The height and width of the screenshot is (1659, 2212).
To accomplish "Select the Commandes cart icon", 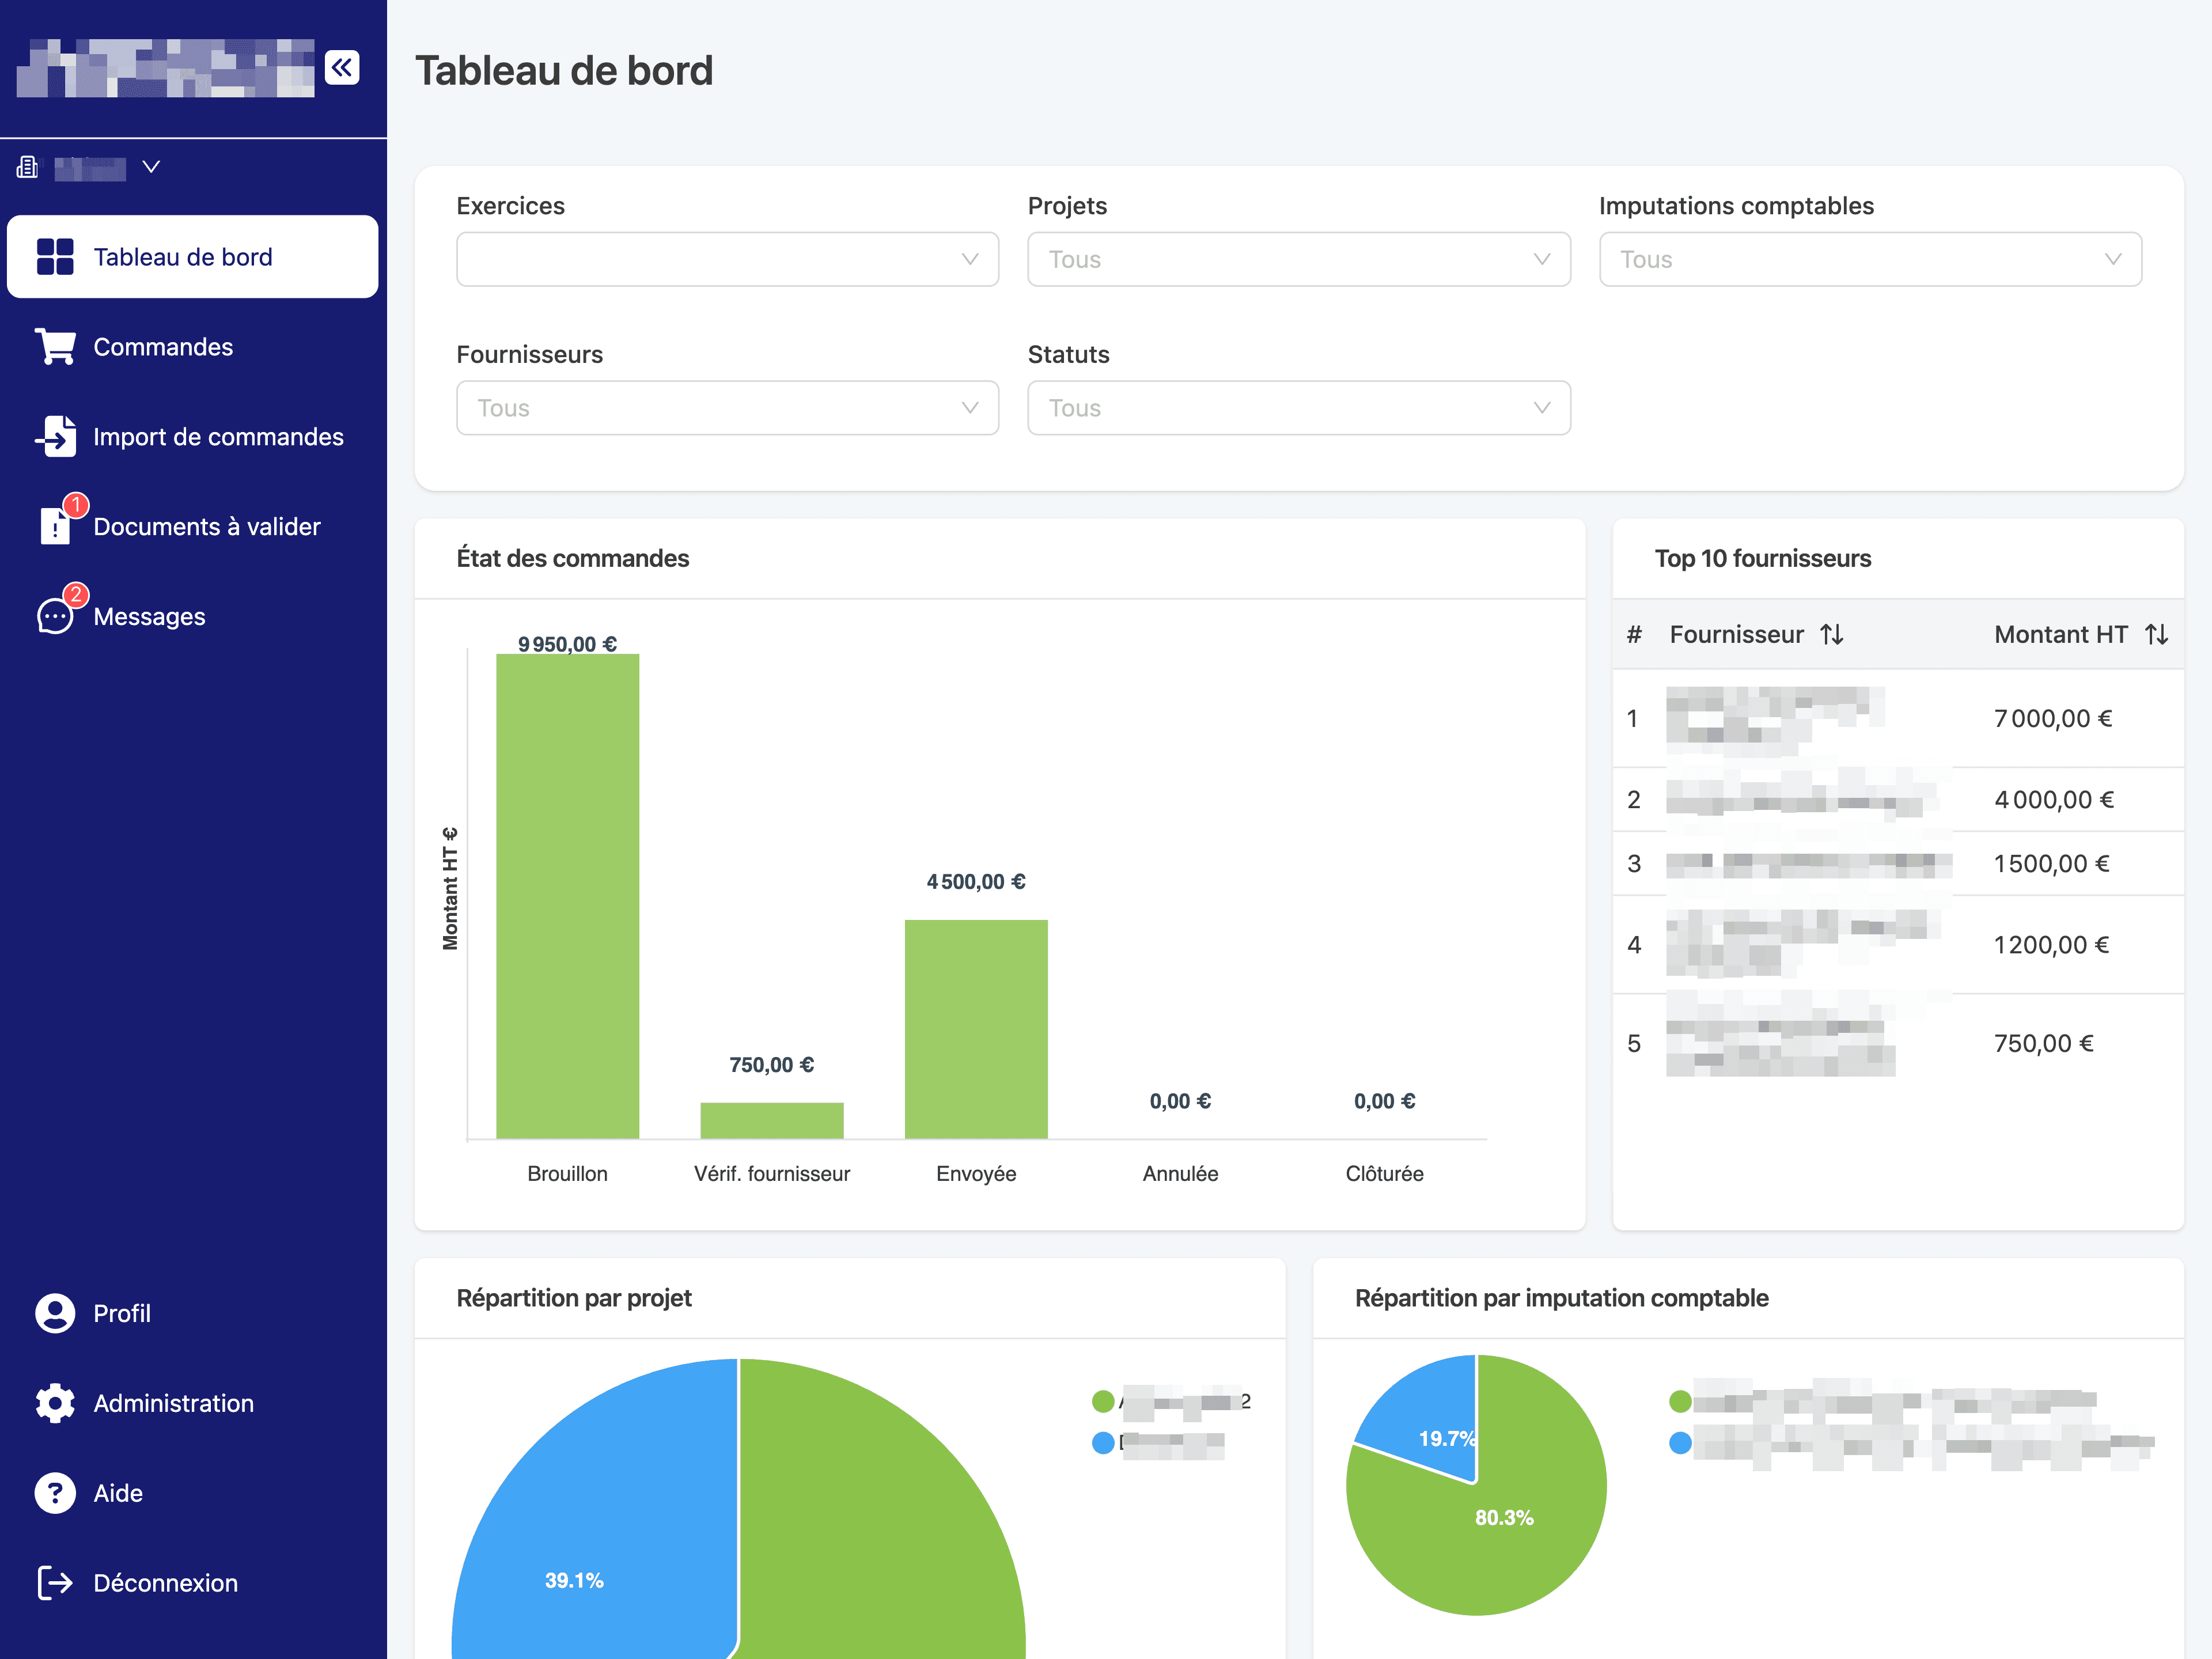I will coord(56,346).
